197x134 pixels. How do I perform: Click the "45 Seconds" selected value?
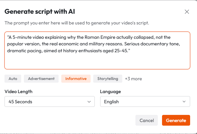20,102
